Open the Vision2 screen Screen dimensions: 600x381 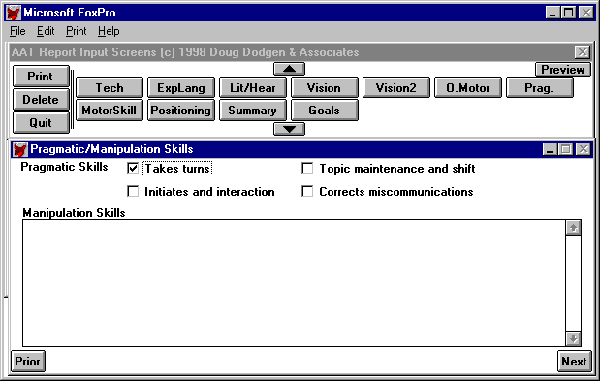tap(396, 87)
